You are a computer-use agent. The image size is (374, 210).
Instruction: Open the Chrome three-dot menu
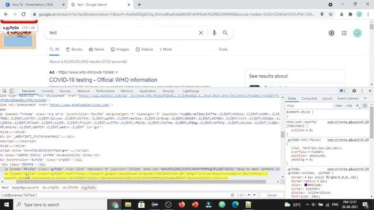click(x=368, y=14)
